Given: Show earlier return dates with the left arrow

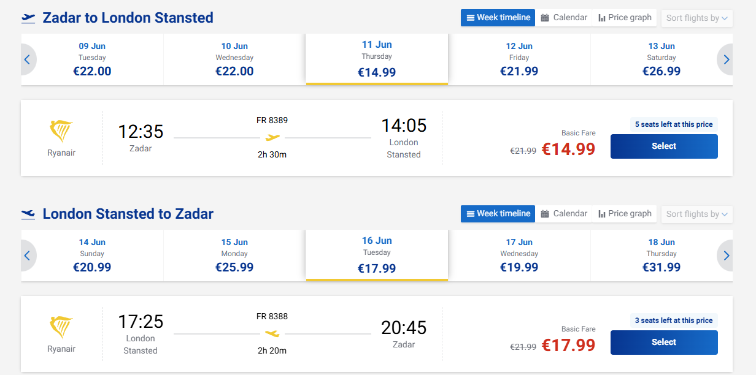Looking at the screenshot, I should 28,256.
